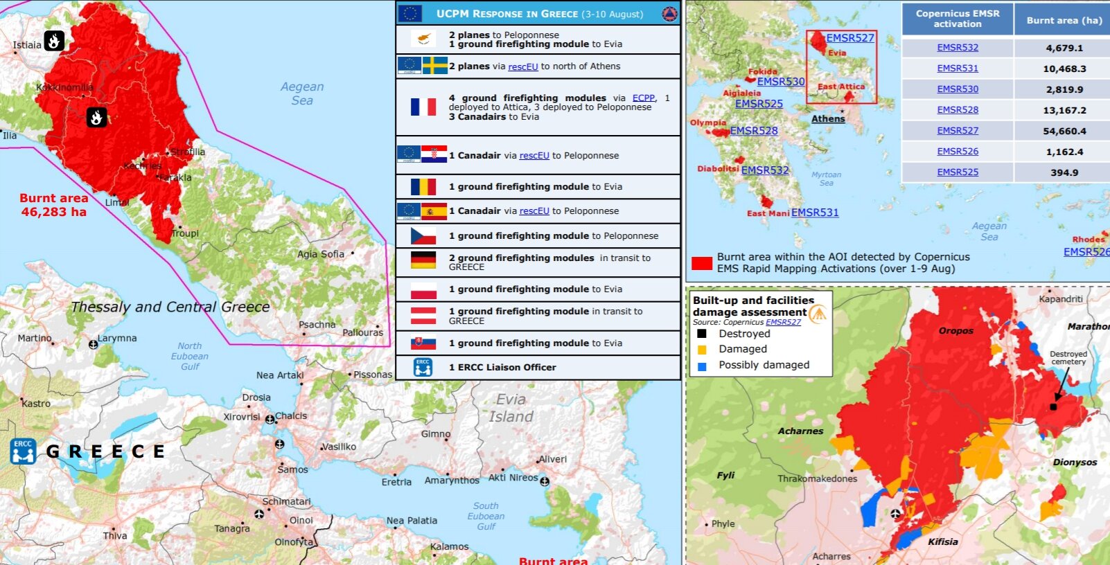Open rescEU link in Croatia Canadair row
The width and height of the screenshot is (1110, 565).
(534, 156)
